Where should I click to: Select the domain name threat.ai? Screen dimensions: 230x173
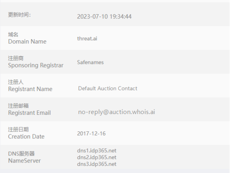coord(87,39)
